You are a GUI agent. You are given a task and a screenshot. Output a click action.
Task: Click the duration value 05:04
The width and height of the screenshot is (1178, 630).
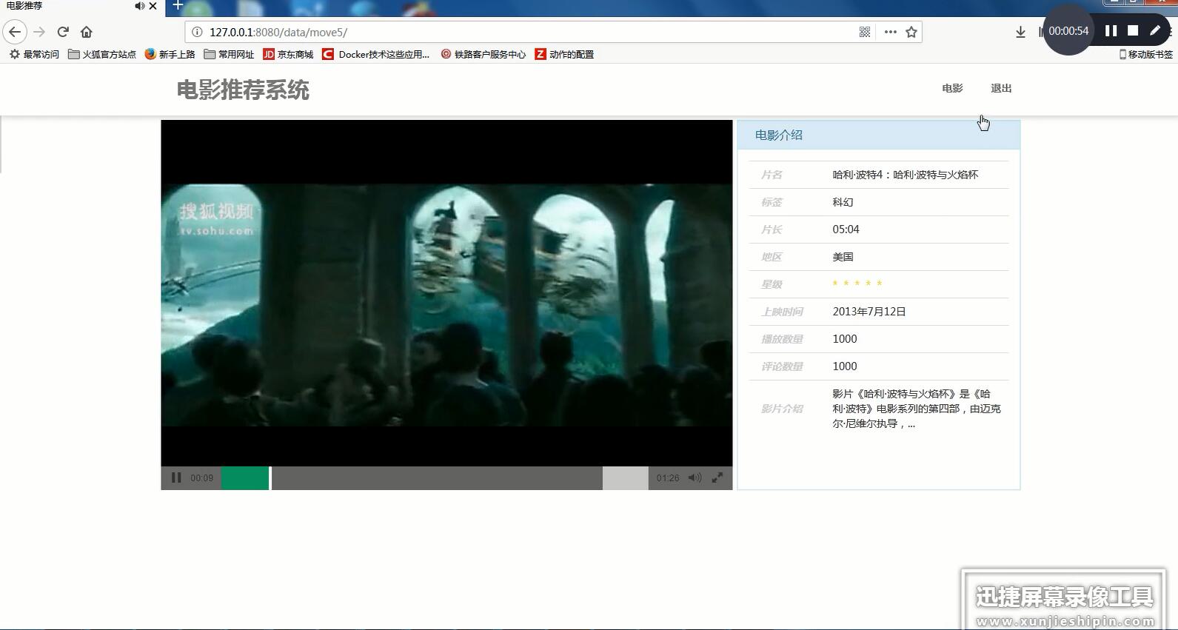click(846, 229)
